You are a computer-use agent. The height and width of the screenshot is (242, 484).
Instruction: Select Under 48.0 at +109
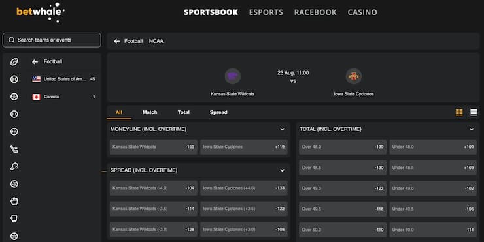click(x=433, y=147)
